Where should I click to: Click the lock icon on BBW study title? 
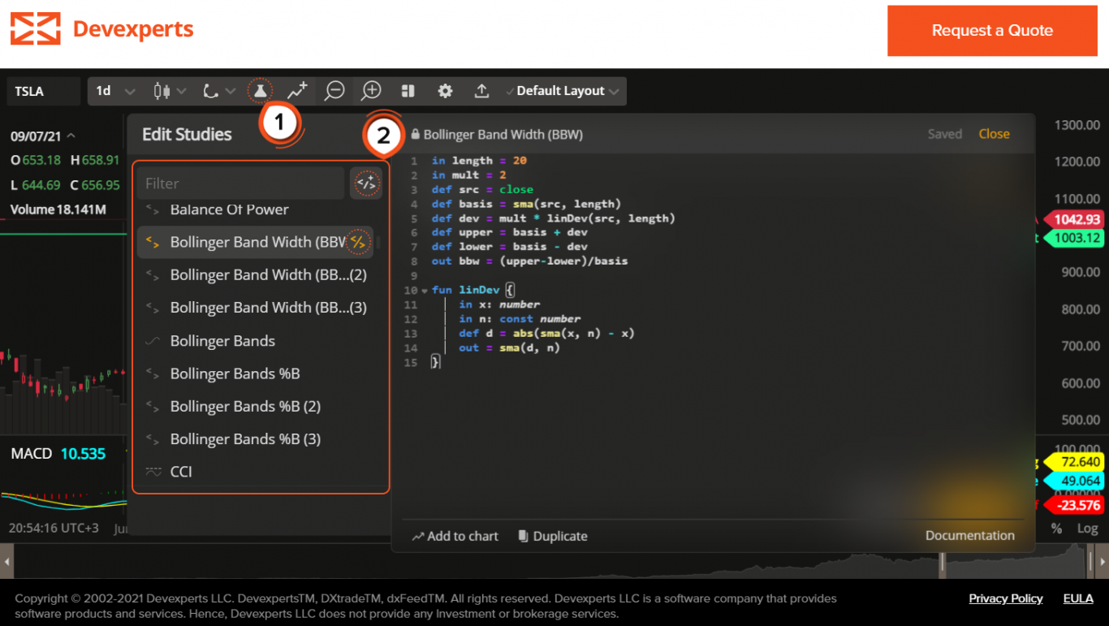pyautogui.click(x=415, y=133)
